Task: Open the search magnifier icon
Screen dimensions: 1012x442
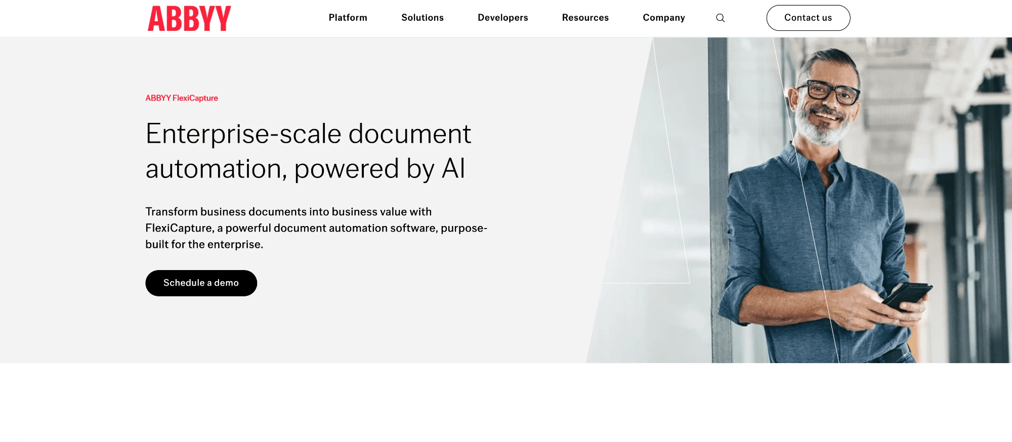Action: [x=721, y=18]
